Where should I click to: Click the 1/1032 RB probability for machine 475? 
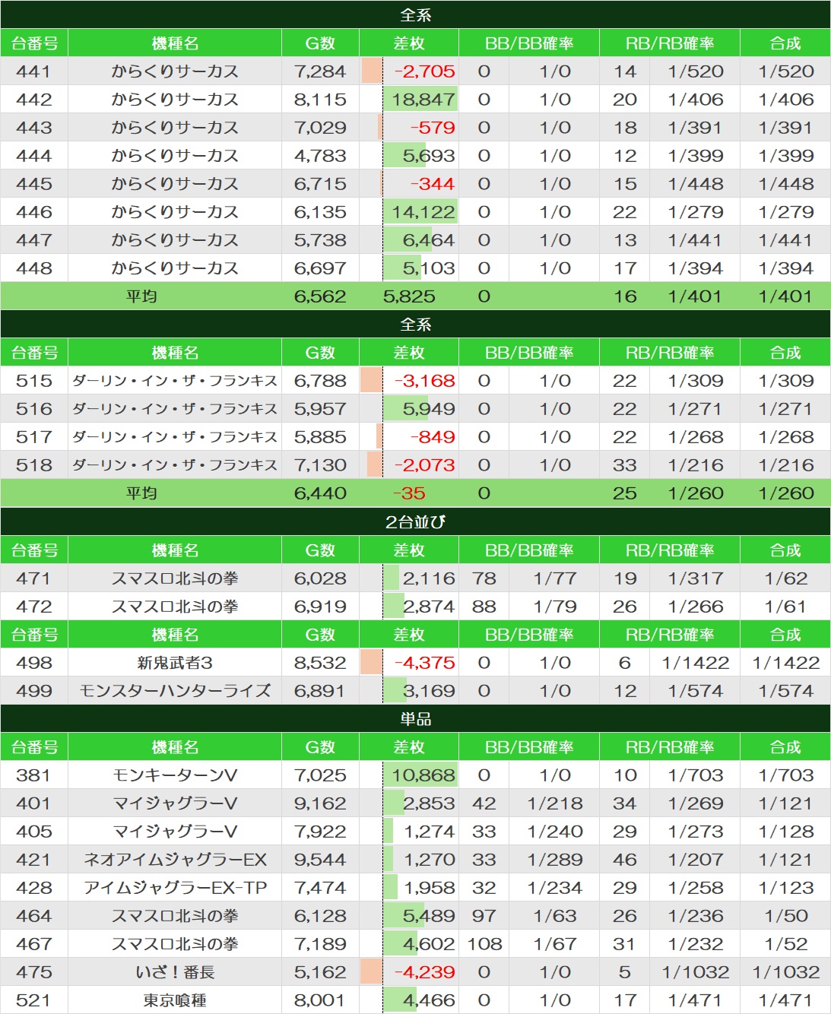point(696,972)
